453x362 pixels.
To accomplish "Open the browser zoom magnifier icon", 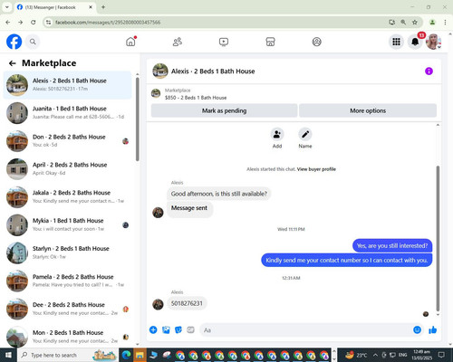I will pos(403,22).
